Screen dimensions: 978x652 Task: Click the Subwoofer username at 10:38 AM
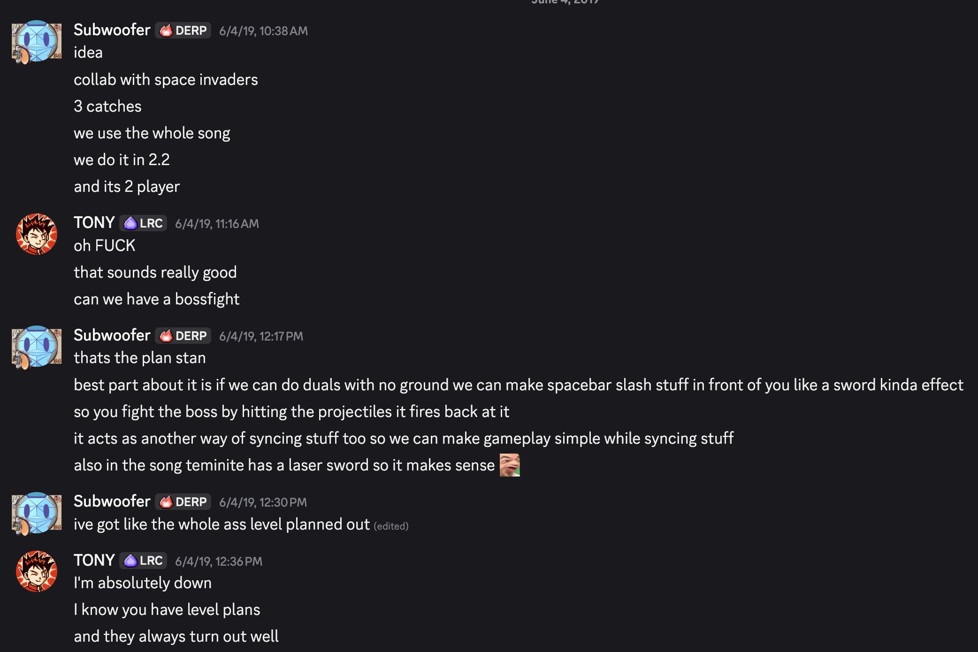tap(112, 30)
